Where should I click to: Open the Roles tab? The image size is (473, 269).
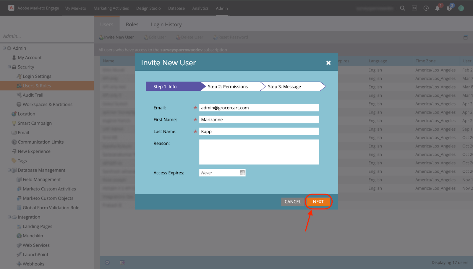[132, 25]
